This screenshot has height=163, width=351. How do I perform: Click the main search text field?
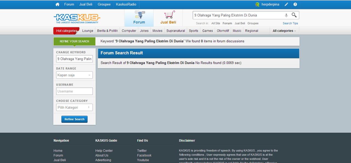click(238, 15)
